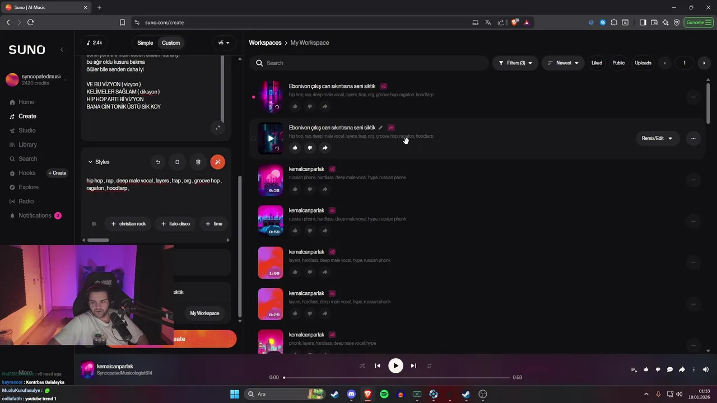
Task: Share the kemalcanparlak 1:00 song
Action: tap(325, 272)
